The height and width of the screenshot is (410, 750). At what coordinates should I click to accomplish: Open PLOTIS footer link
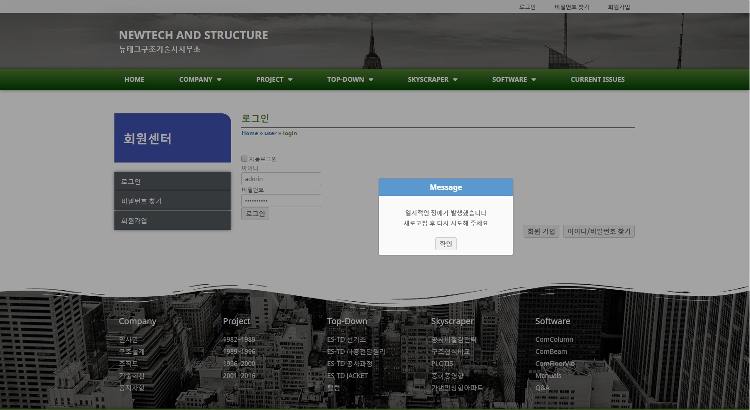442,364
